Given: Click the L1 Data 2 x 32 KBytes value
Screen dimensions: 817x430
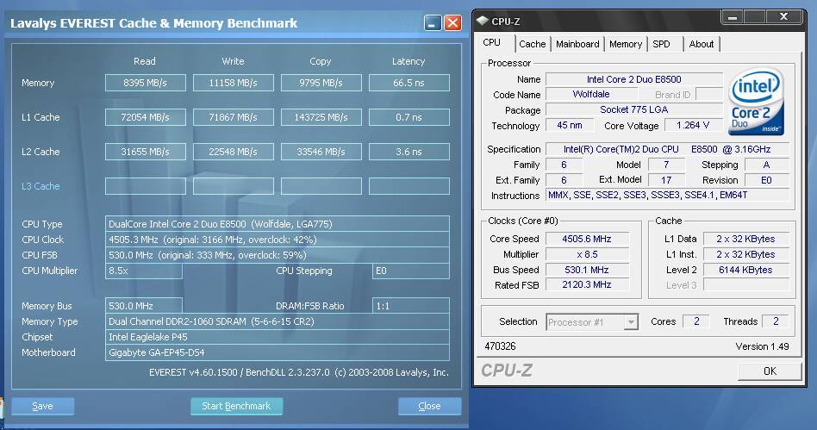Looking at the screenshot, I should click(745, 239).
